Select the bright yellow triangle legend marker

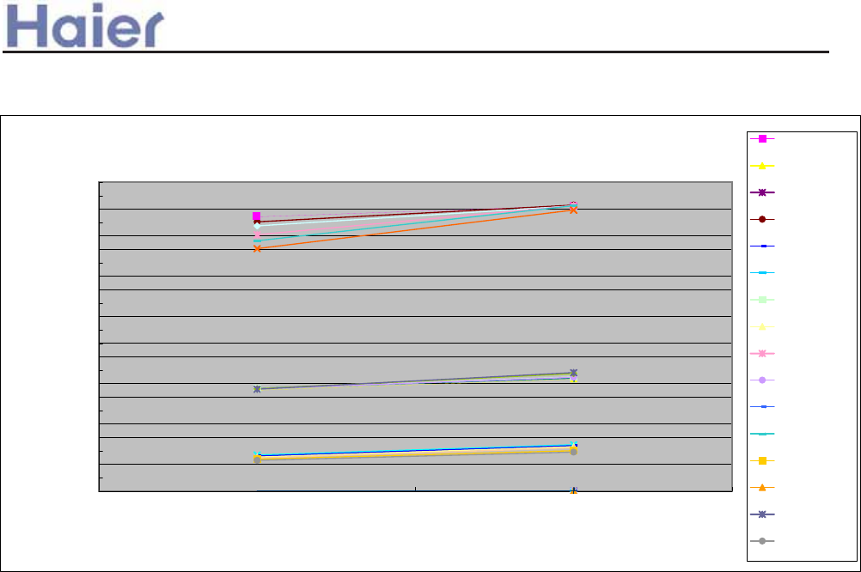[762, 166]
